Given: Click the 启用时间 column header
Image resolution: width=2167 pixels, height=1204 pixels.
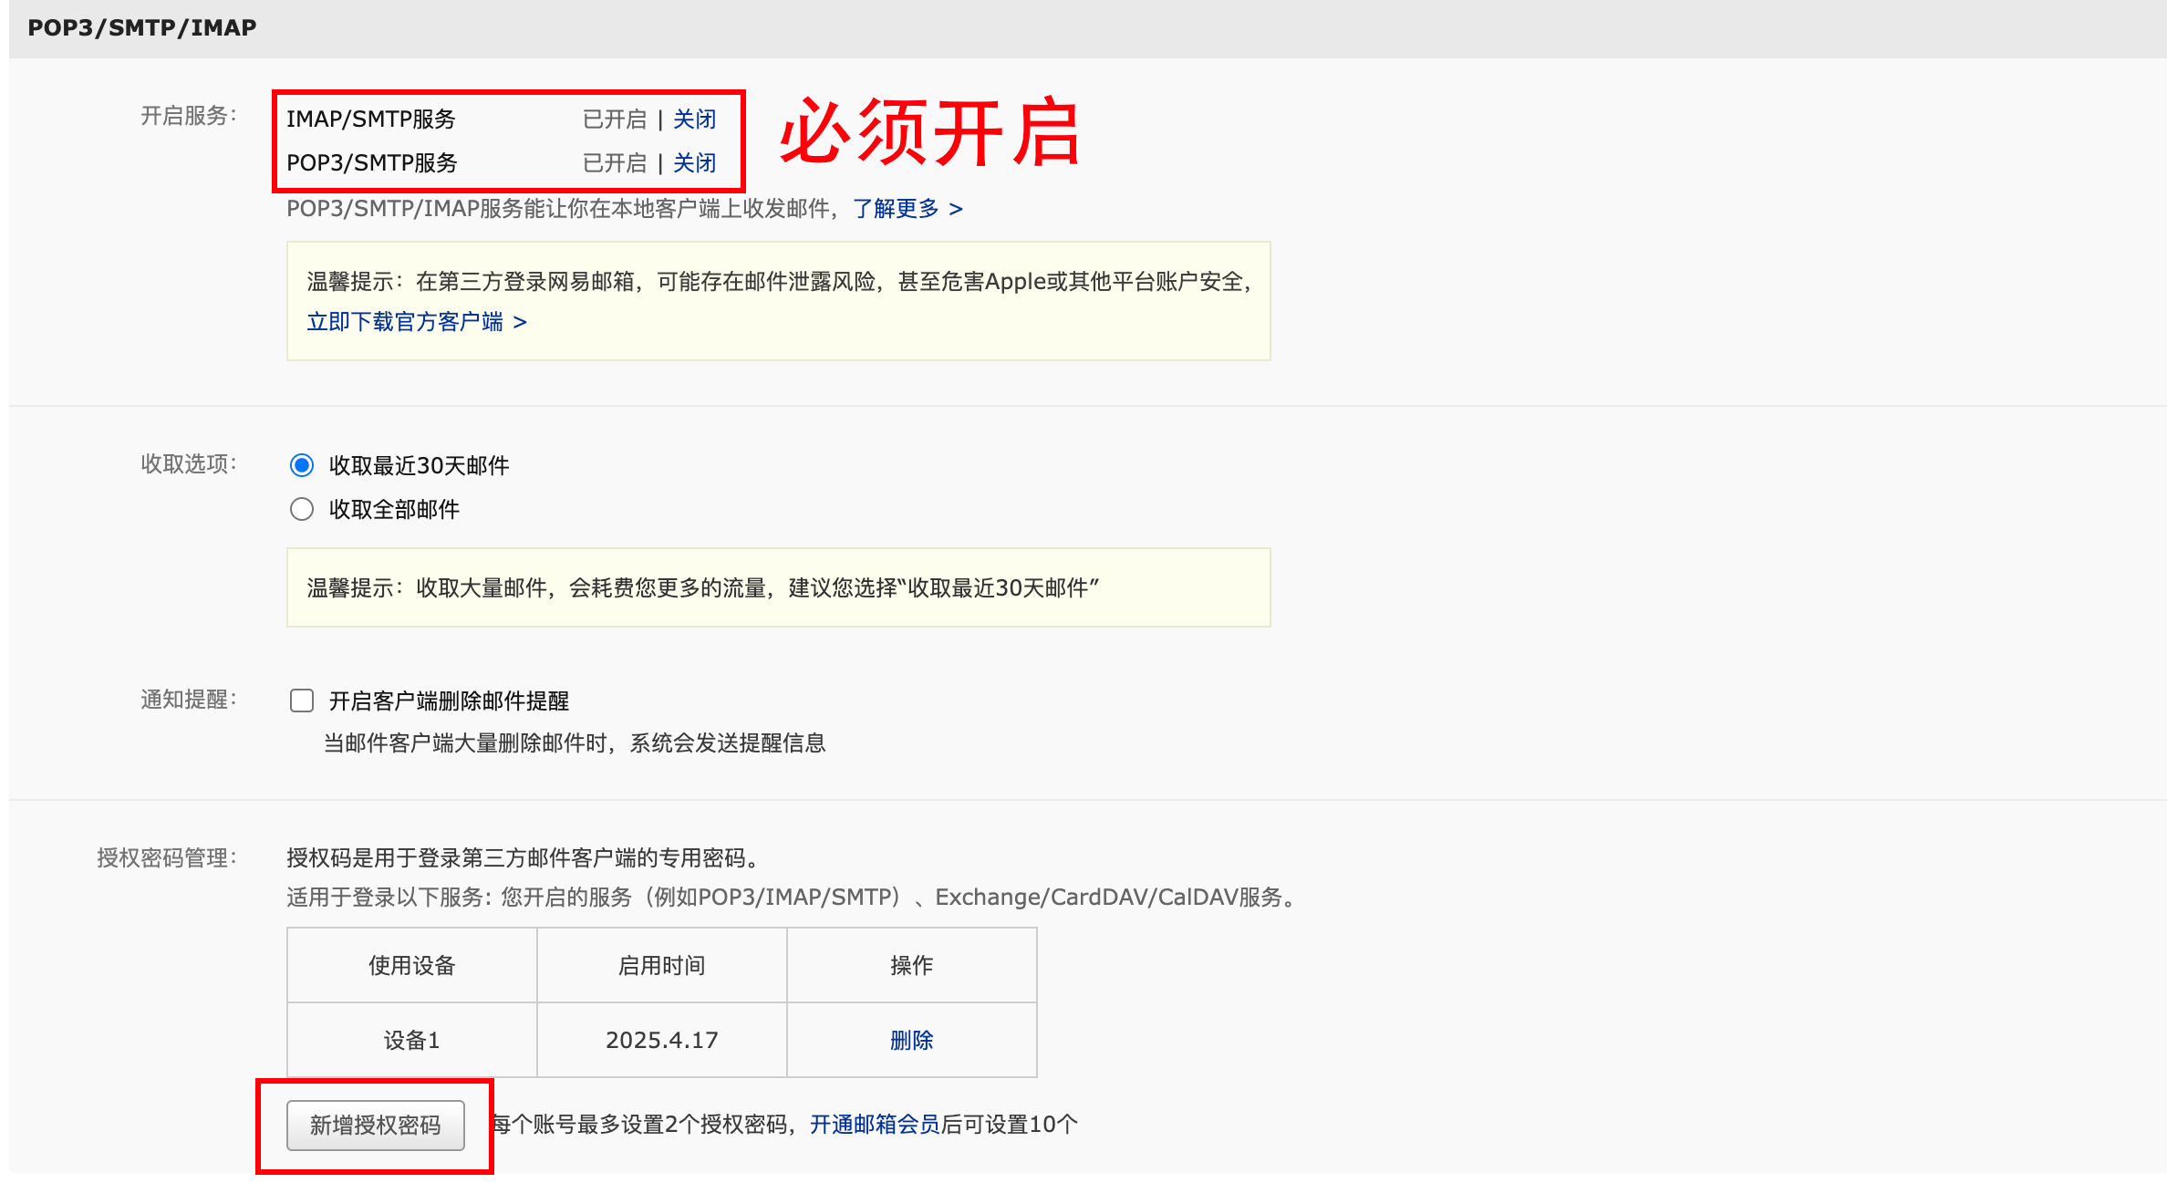Looking at the screenshot, I should tap(661, 964).
